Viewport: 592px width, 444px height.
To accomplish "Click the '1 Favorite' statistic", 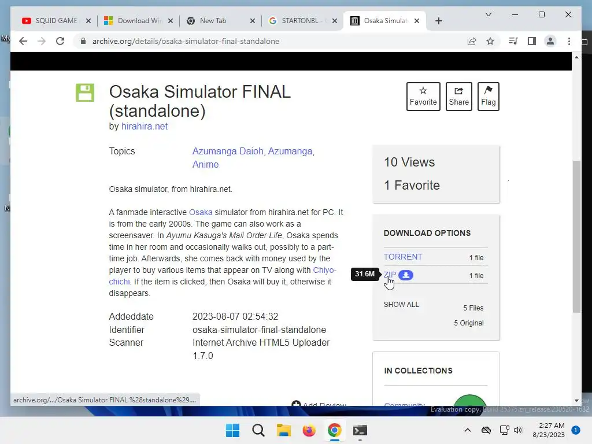I will (412, 186).
